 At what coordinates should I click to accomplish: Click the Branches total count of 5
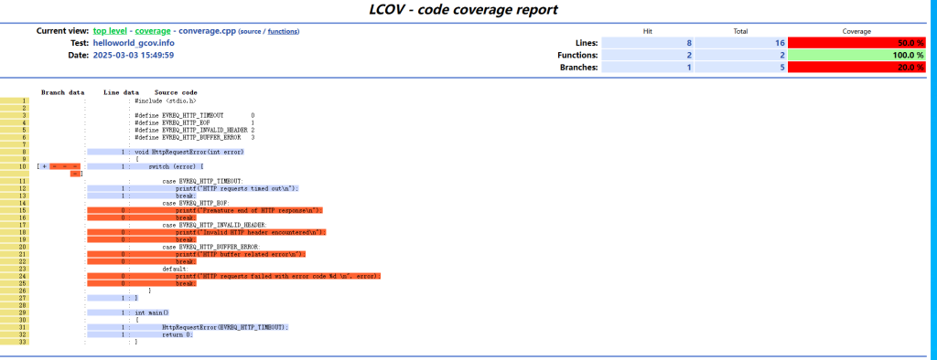click(741, 68)
